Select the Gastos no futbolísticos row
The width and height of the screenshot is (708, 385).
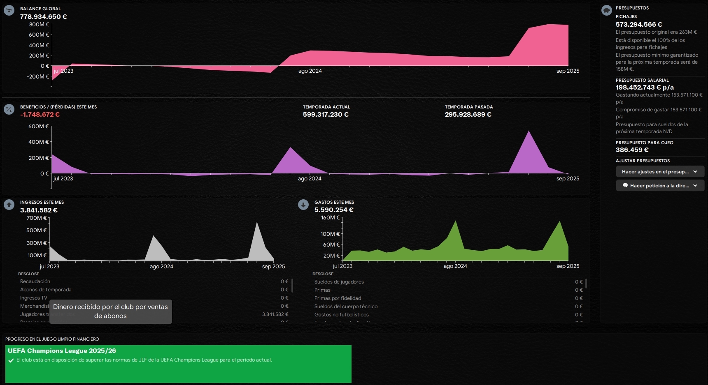448,315
